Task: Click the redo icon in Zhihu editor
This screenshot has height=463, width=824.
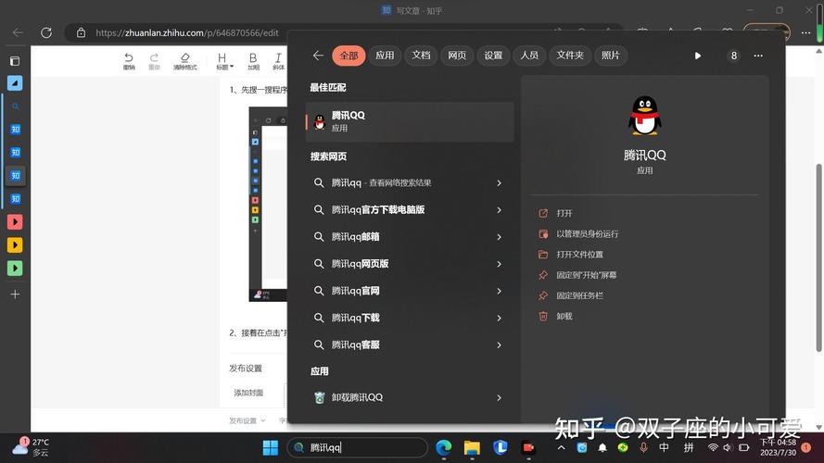Action: [154, 61]
